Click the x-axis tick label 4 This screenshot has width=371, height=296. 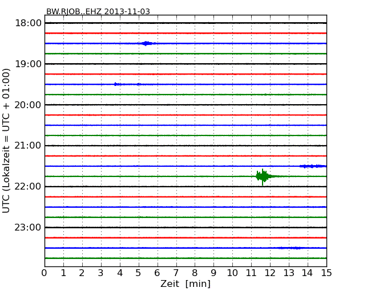tap(120, 273)
